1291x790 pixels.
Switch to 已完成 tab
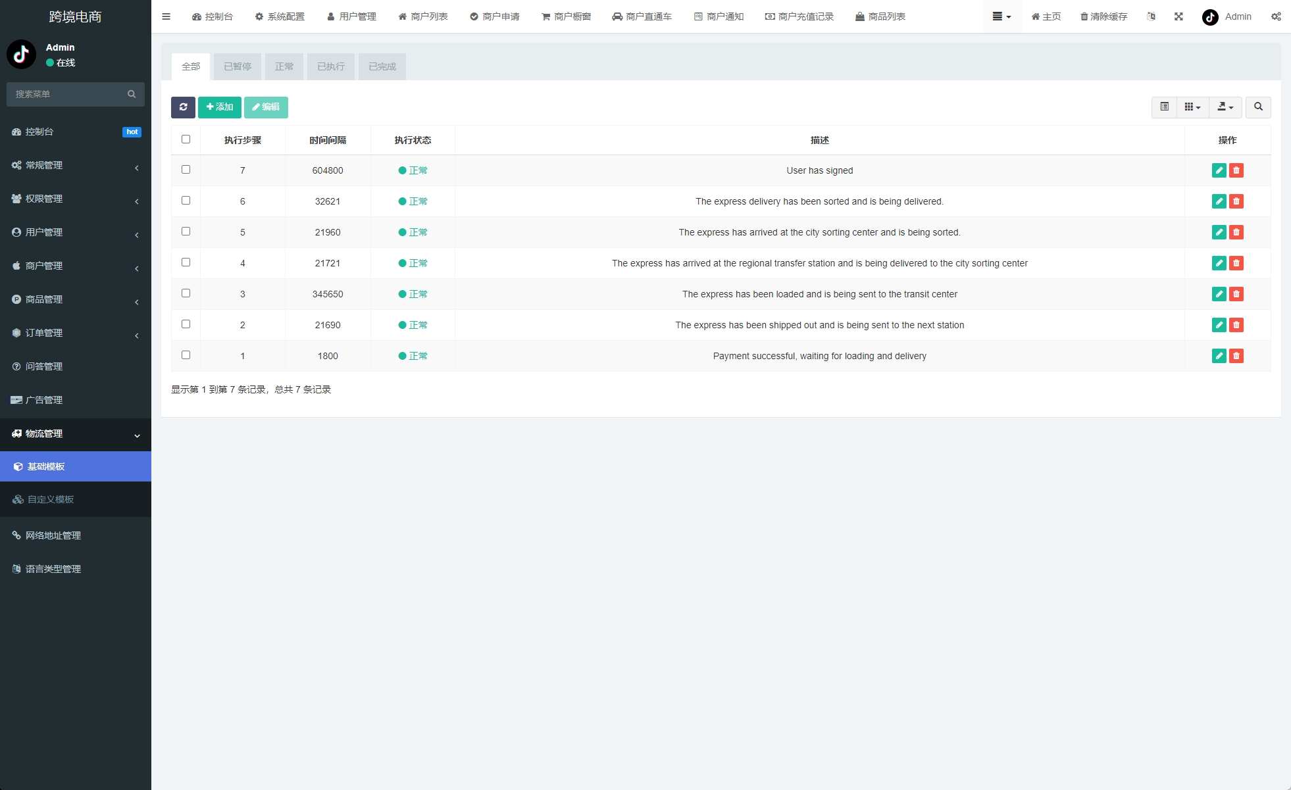(x=382, y=66)
